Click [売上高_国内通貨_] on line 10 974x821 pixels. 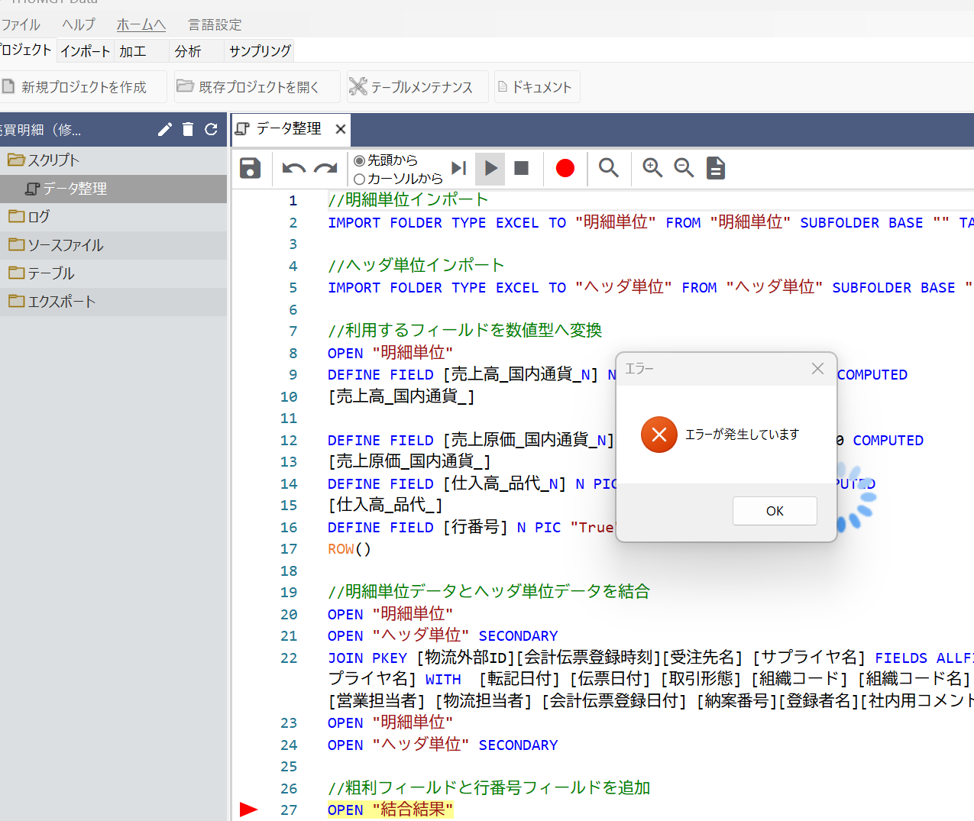point(401,397)
